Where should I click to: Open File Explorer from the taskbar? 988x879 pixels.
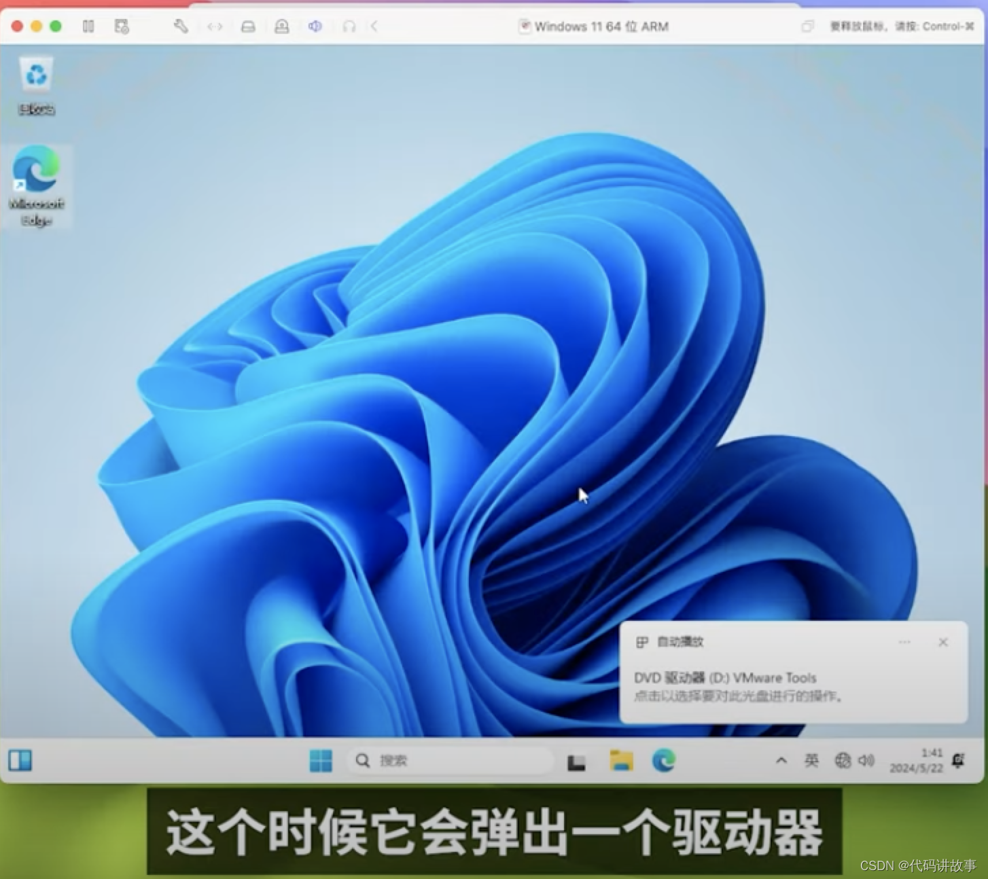tap(621, 760)
